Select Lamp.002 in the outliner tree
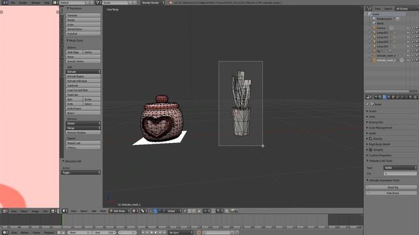Image resolution: width=419 pixels, height=235 pixels. tap(382, 37)
